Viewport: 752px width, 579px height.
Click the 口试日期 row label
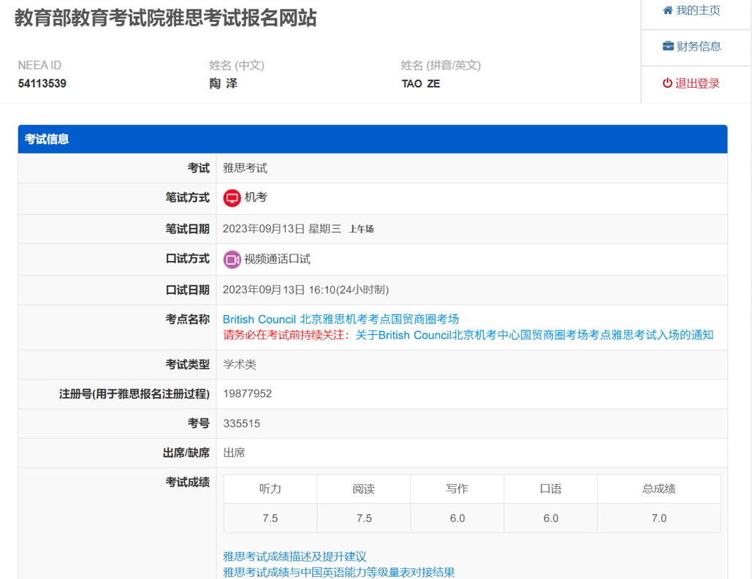click(188, 289)
